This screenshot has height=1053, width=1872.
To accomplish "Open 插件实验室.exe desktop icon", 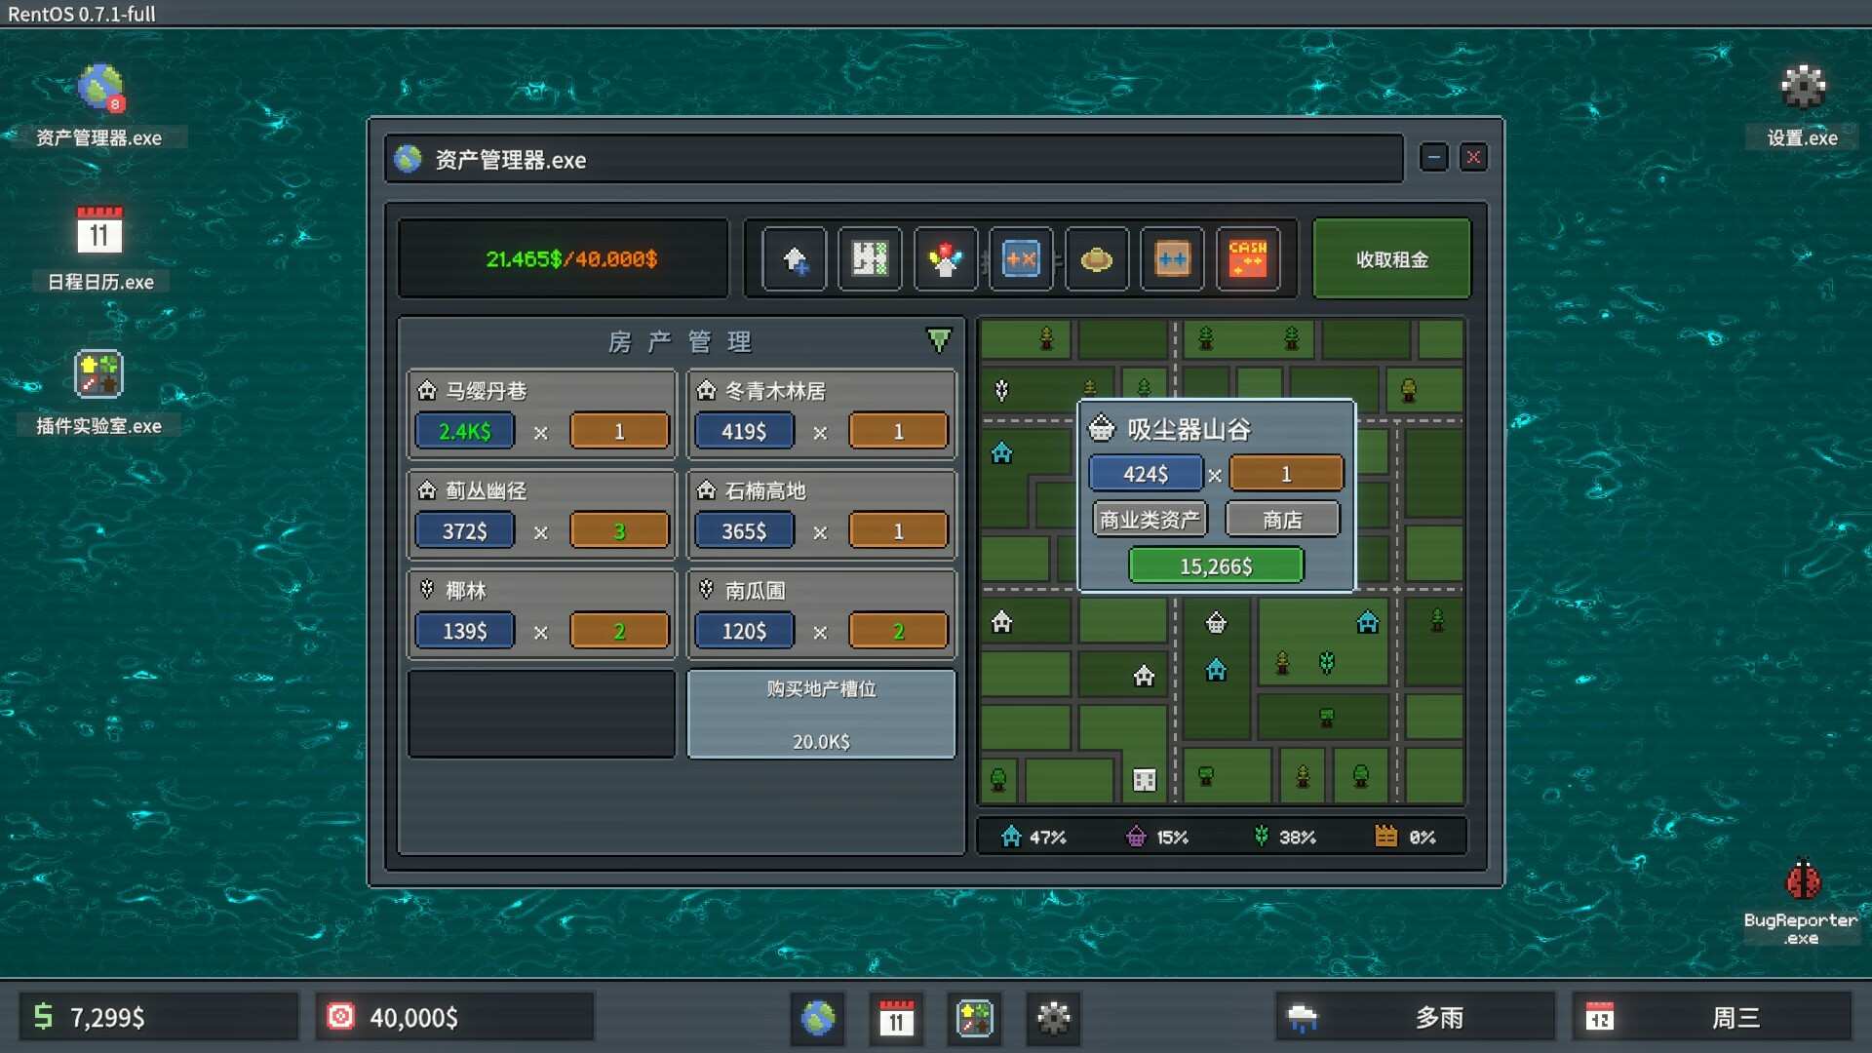I will coord(98,375).
